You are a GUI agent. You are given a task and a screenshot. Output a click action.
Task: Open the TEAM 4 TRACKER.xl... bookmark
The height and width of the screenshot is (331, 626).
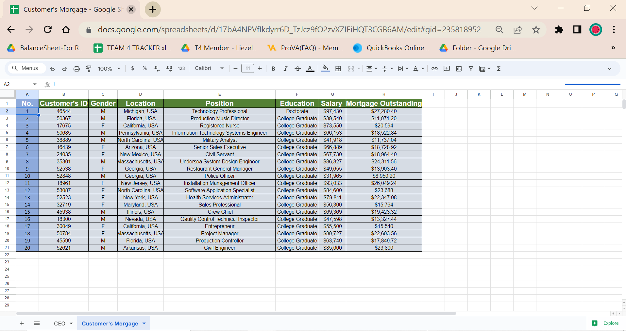pyautogui.click(x=132, y=48)
